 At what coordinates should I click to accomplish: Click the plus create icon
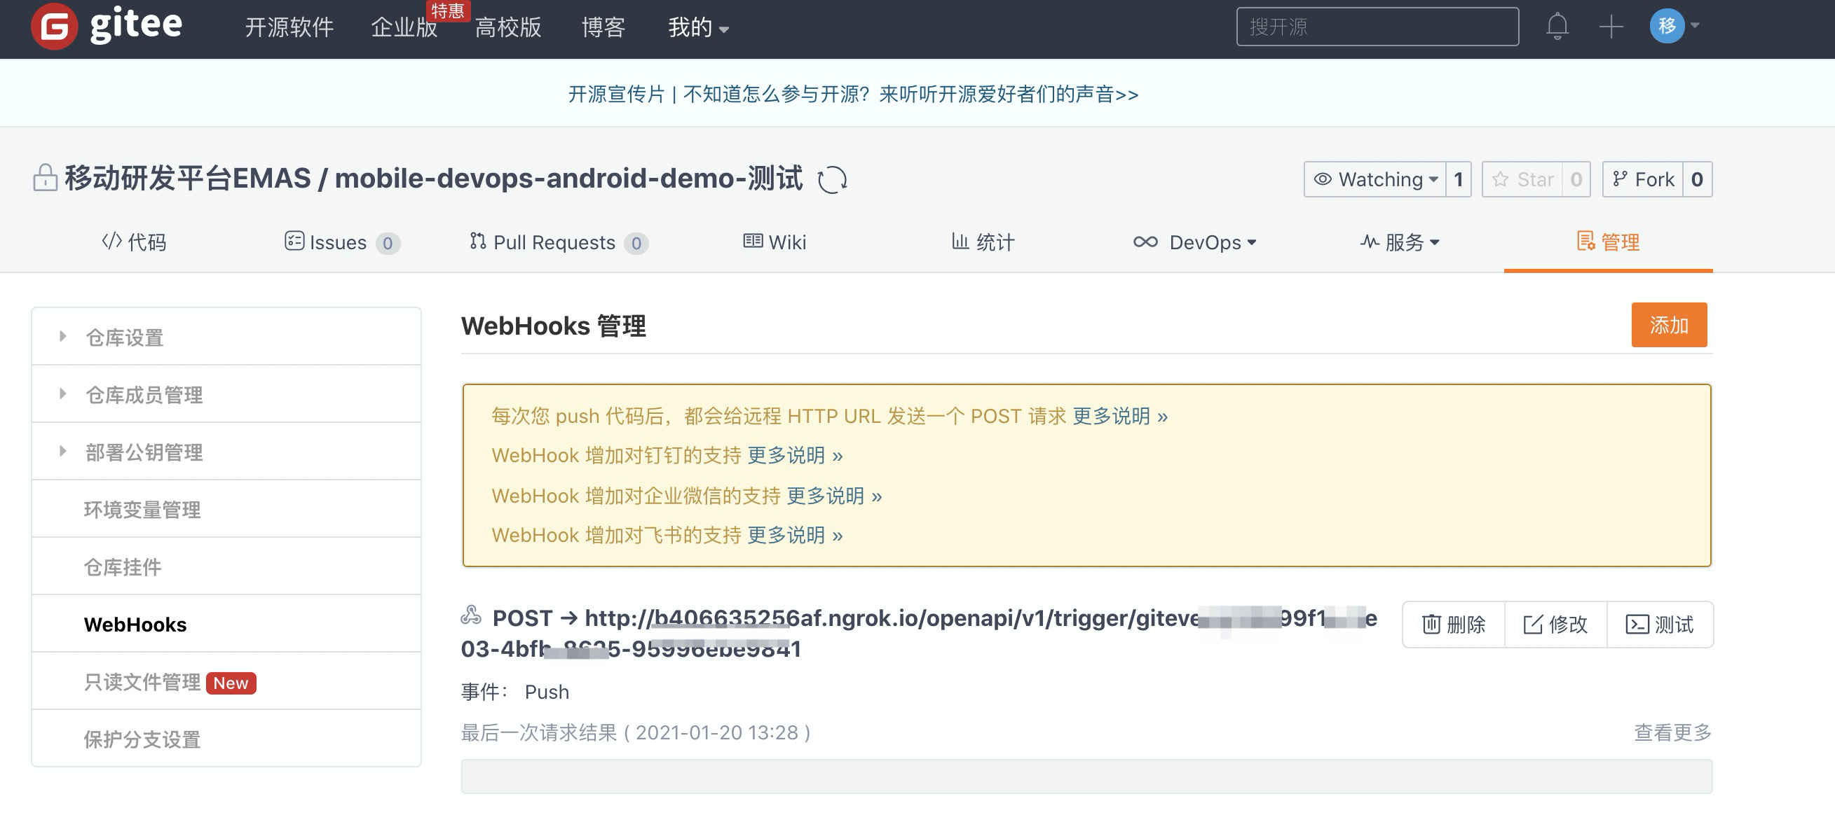click(1611, 27)
